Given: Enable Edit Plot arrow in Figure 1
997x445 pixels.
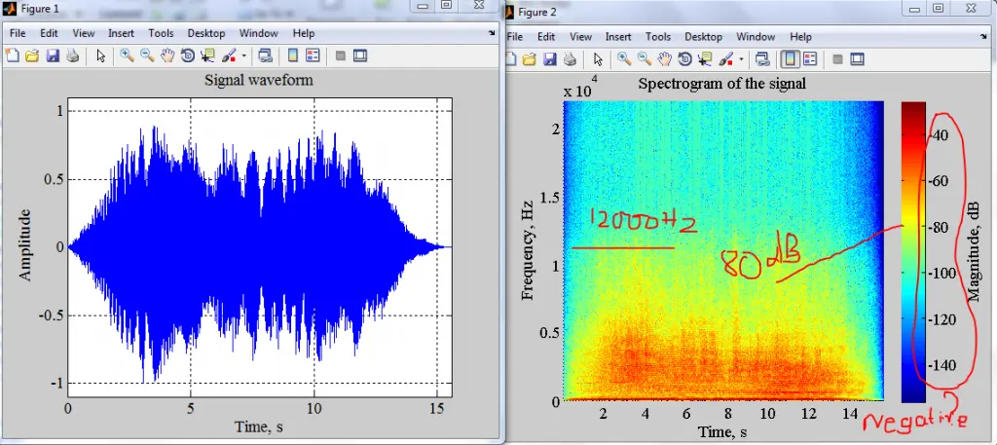Looking at the screenshot, I should (x=100, y=56).
